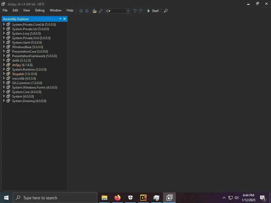Open the C# language dropdown

(x=128, y=11)
